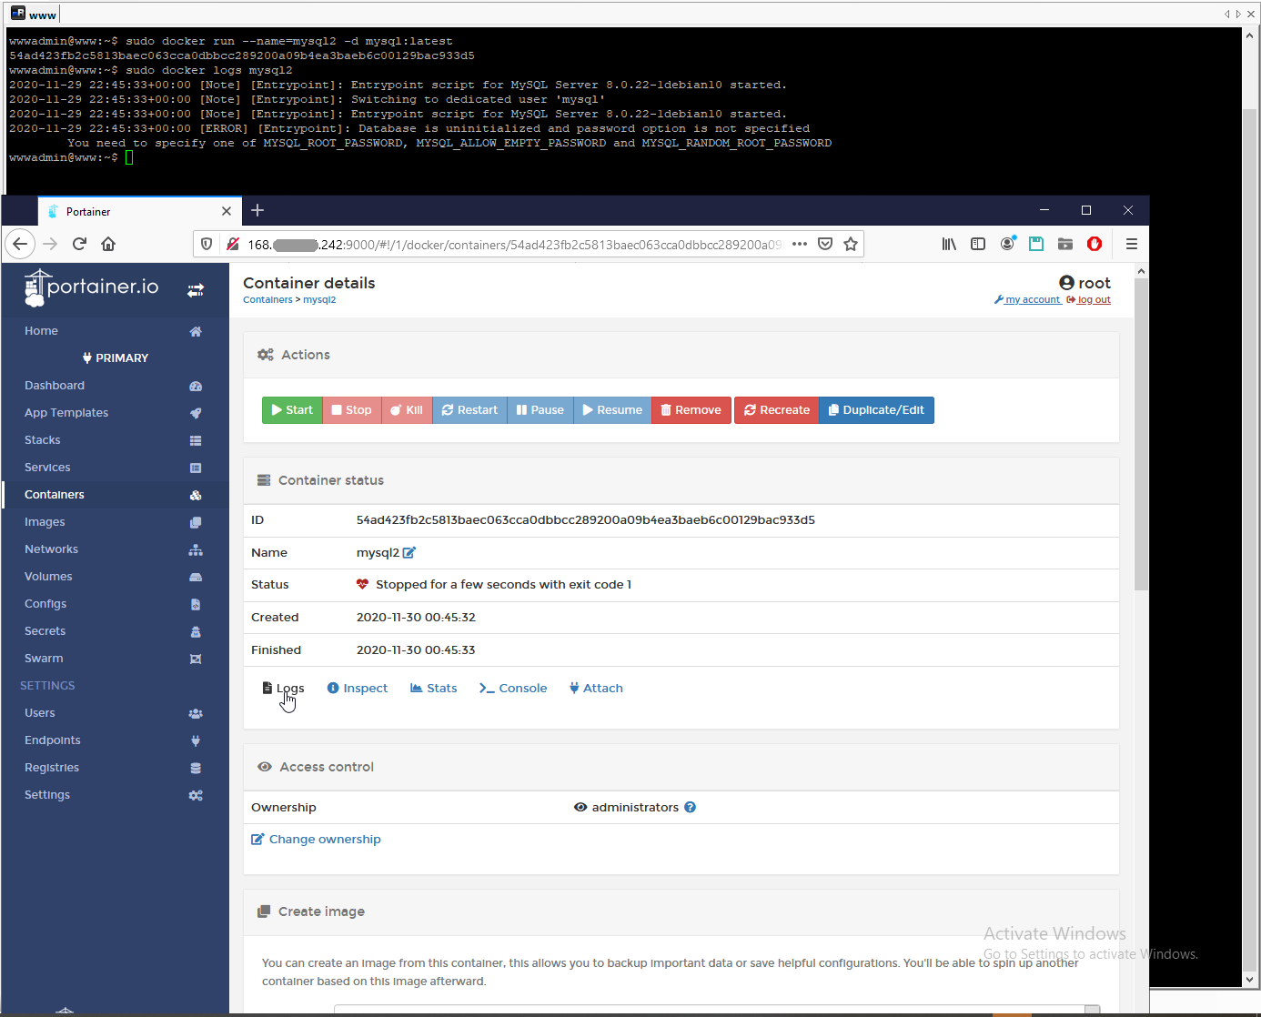
Task: Click the Networks sitemap icon
Action: click(196, 550)
